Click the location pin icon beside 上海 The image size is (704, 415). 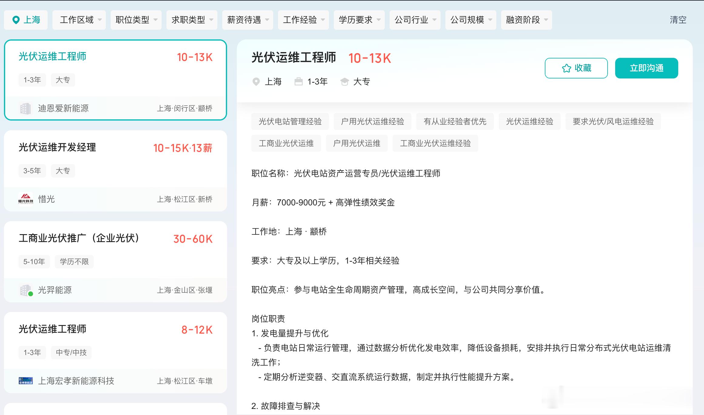(16, 20)
